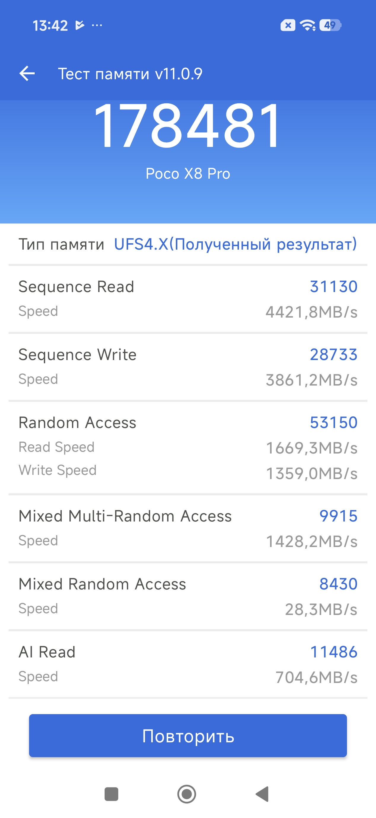
Task: Tap the clock showing 13:42
Action: (x=50, y=26)
